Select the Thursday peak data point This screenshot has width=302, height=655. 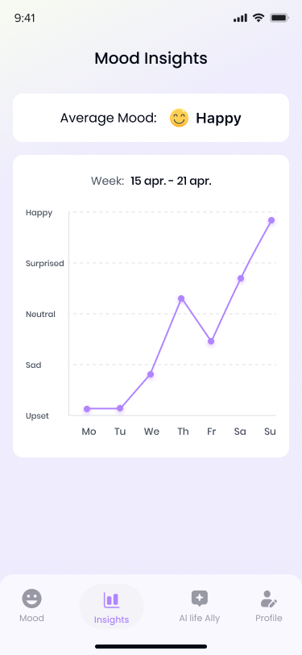point(181,298)
